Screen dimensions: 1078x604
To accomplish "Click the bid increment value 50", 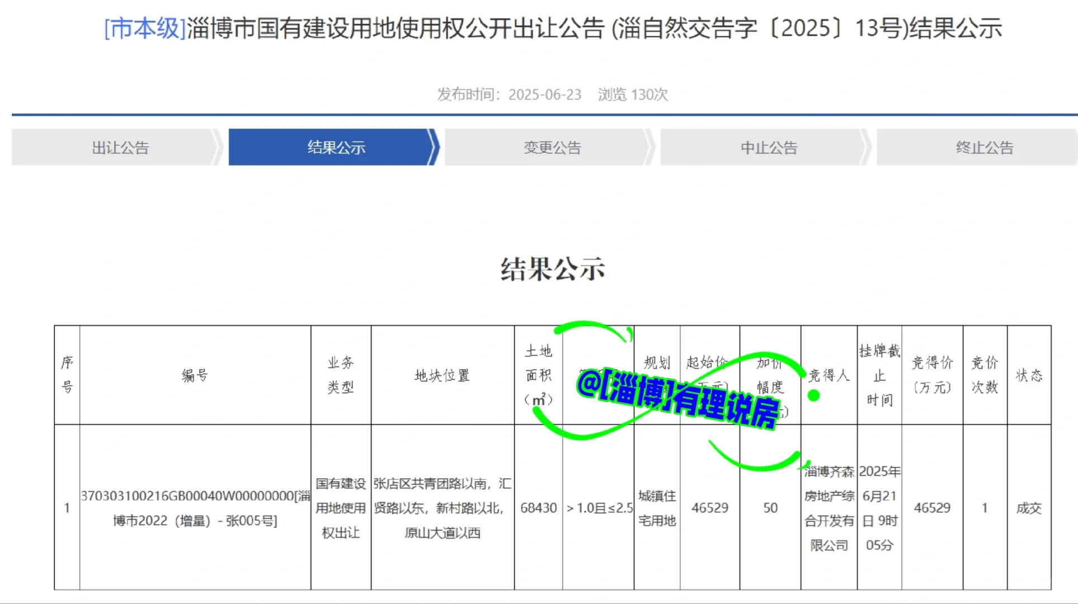I will click(x=770, y=508).
